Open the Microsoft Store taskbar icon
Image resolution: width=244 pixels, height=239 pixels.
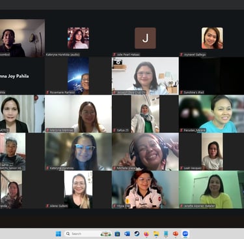coord(117,234)
